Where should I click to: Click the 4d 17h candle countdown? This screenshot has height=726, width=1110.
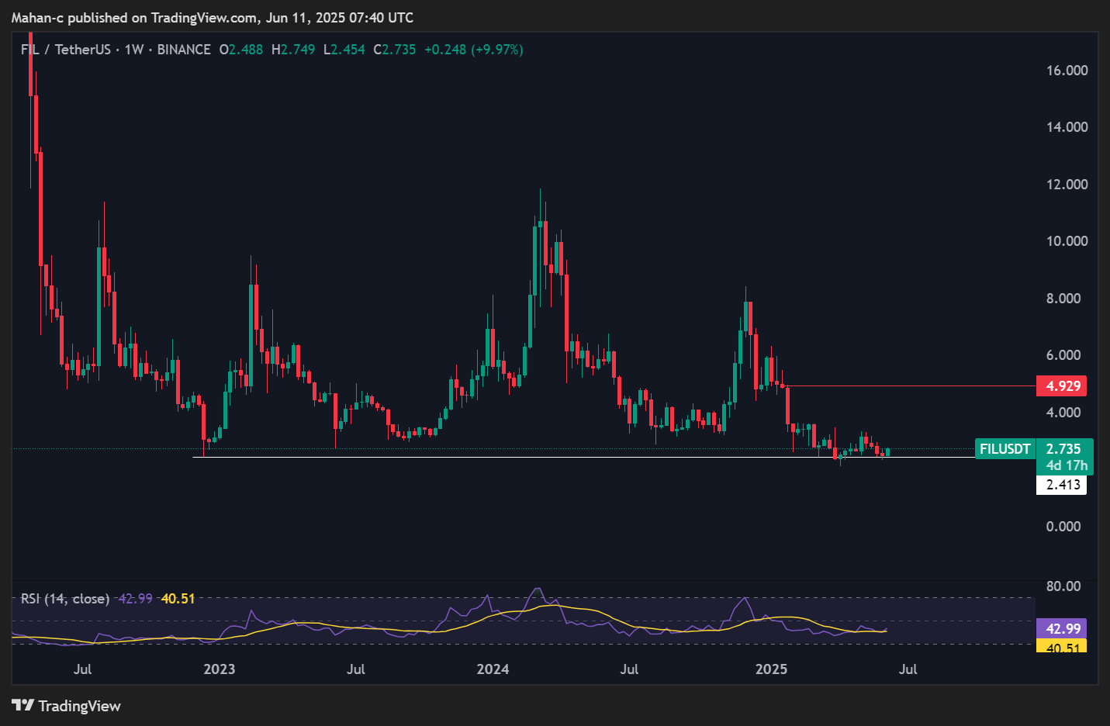pyautogui.click(x=1067, y=465)
